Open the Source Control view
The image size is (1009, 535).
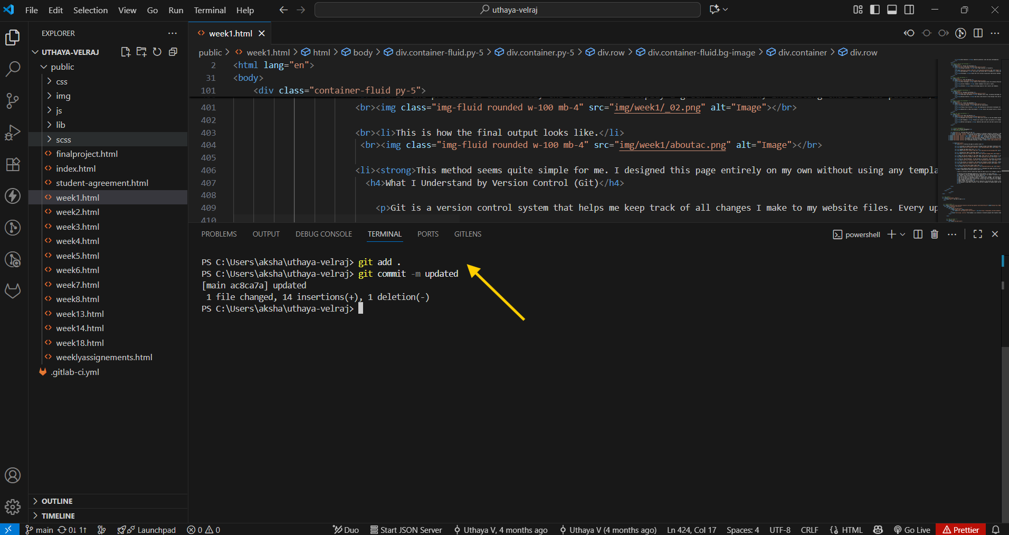tap(13, 100)
